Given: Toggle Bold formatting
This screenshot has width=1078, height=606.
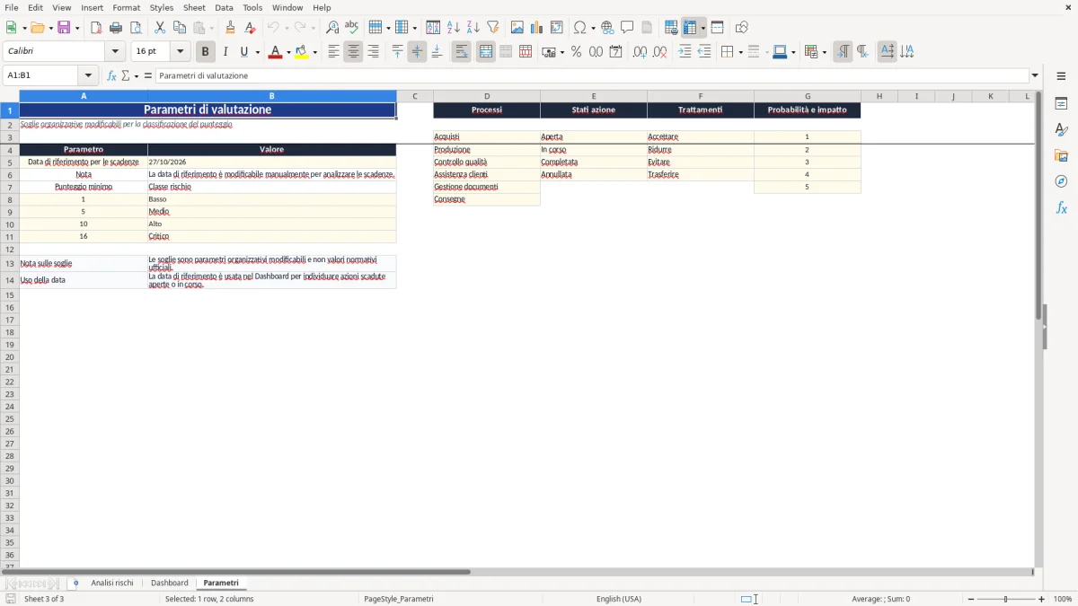Looking at the screenshot, I should point(206,52).
